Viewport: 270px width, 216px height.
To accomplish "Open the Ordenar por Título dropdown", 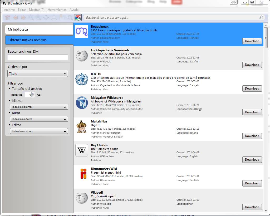I will [38, 73].
